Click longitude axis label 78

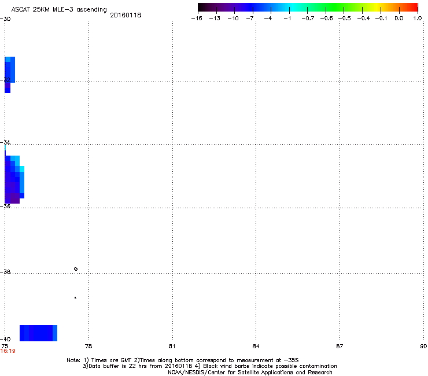pyautogui.click(x=88, y=346)
